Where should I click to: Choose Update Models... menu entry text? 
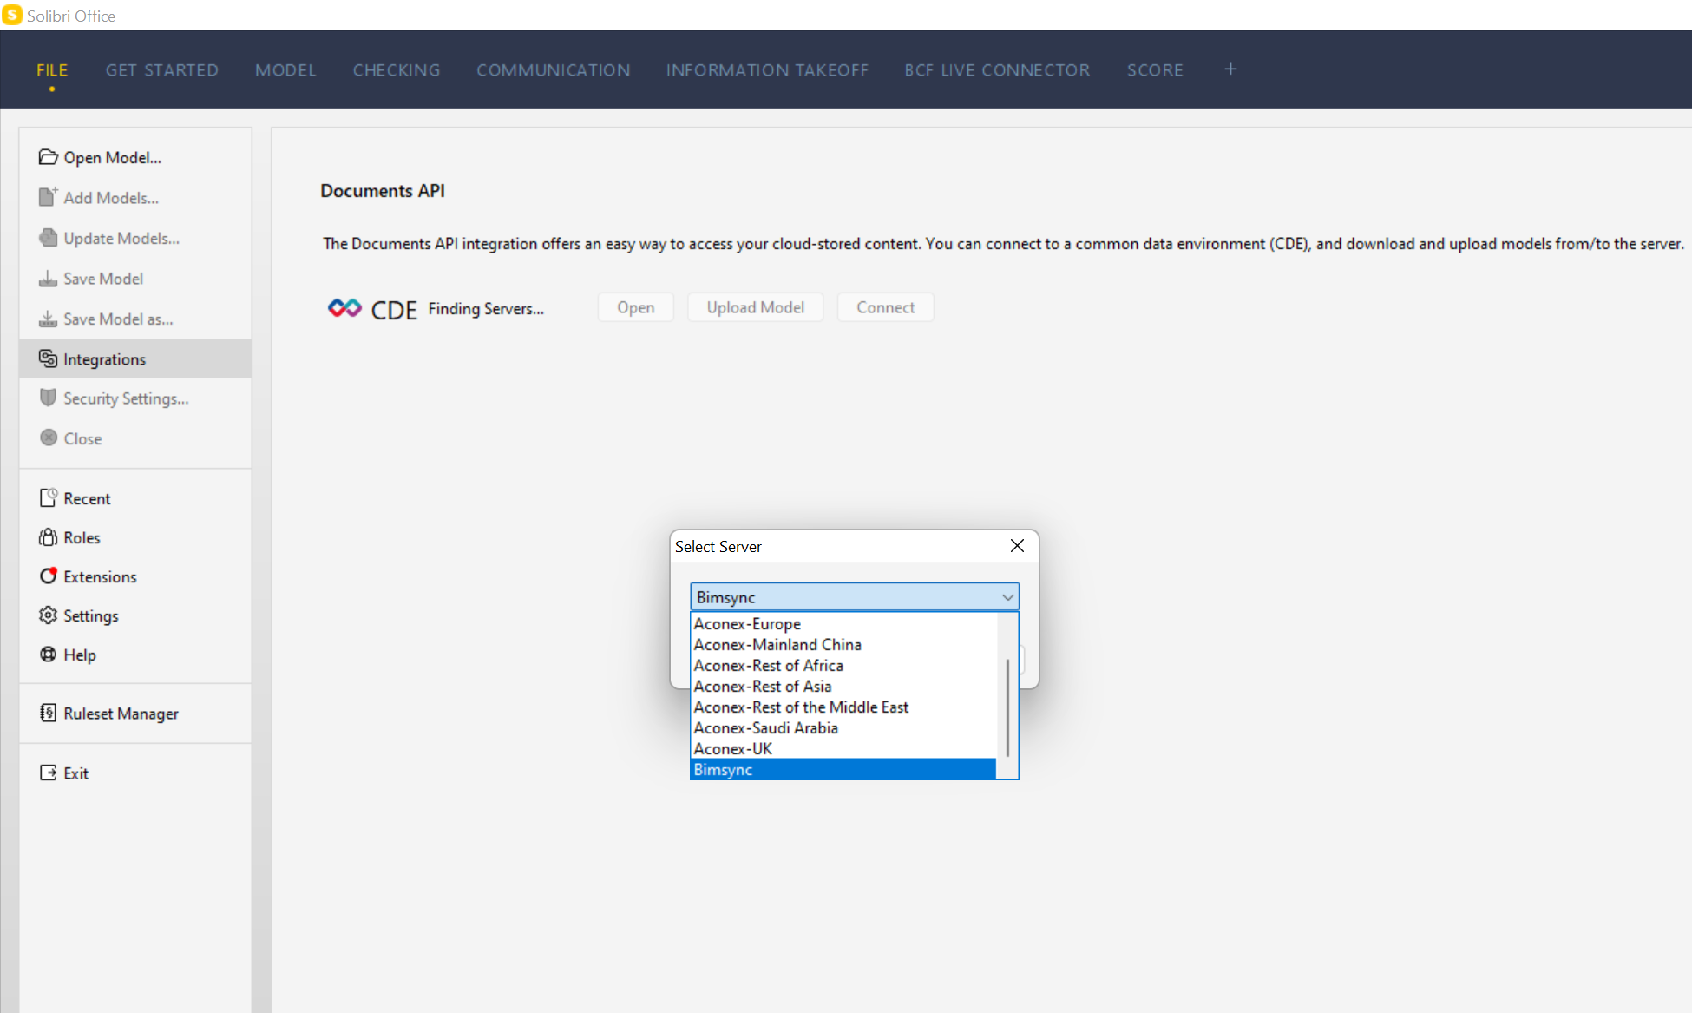pyautogui.click(x=121, y=238)
